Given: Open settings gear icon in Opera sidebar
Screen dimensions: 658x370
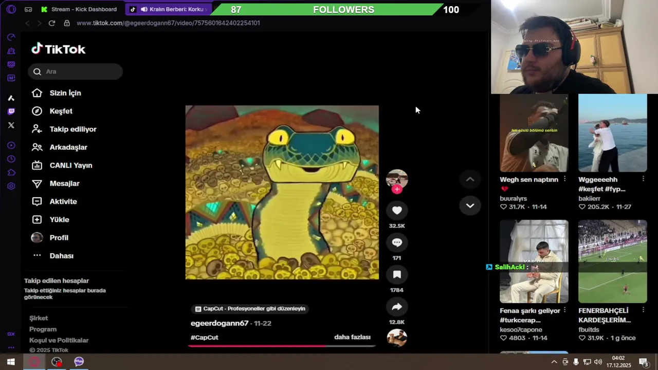Looking at the screenshot, I should 11,186.
